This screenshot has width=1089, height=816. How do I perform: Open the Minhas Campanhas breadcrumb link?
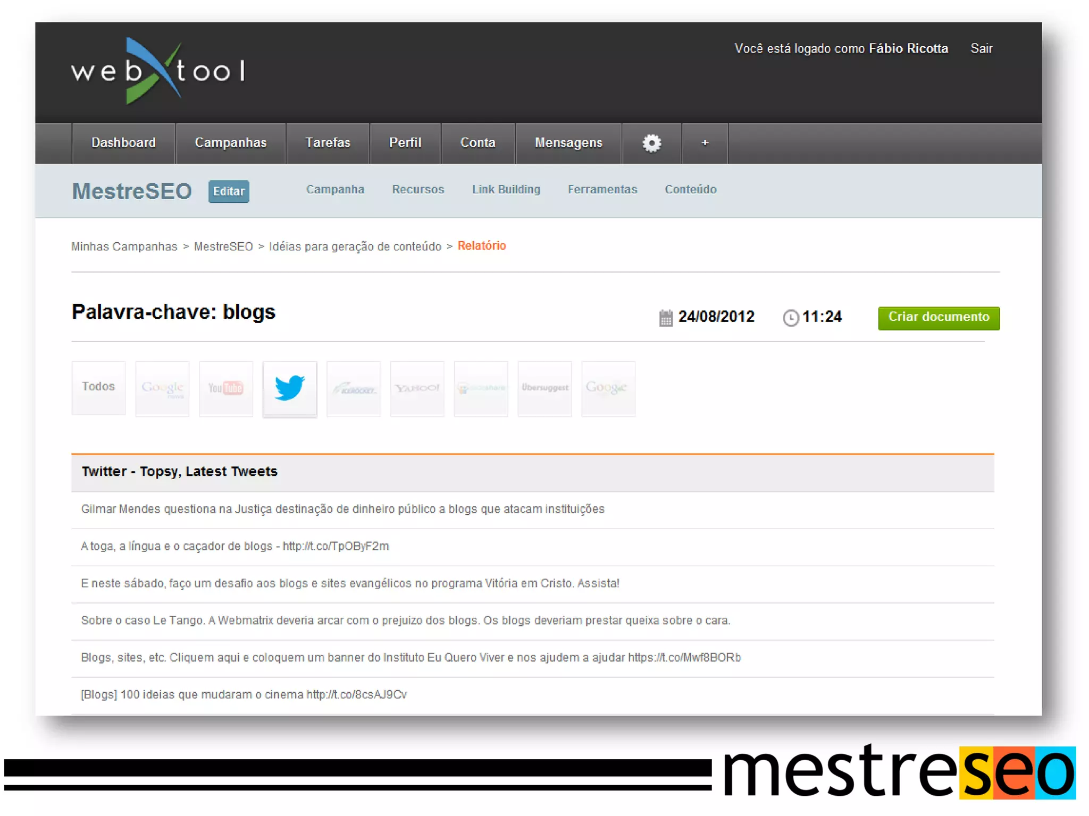(x=124, y=246)
